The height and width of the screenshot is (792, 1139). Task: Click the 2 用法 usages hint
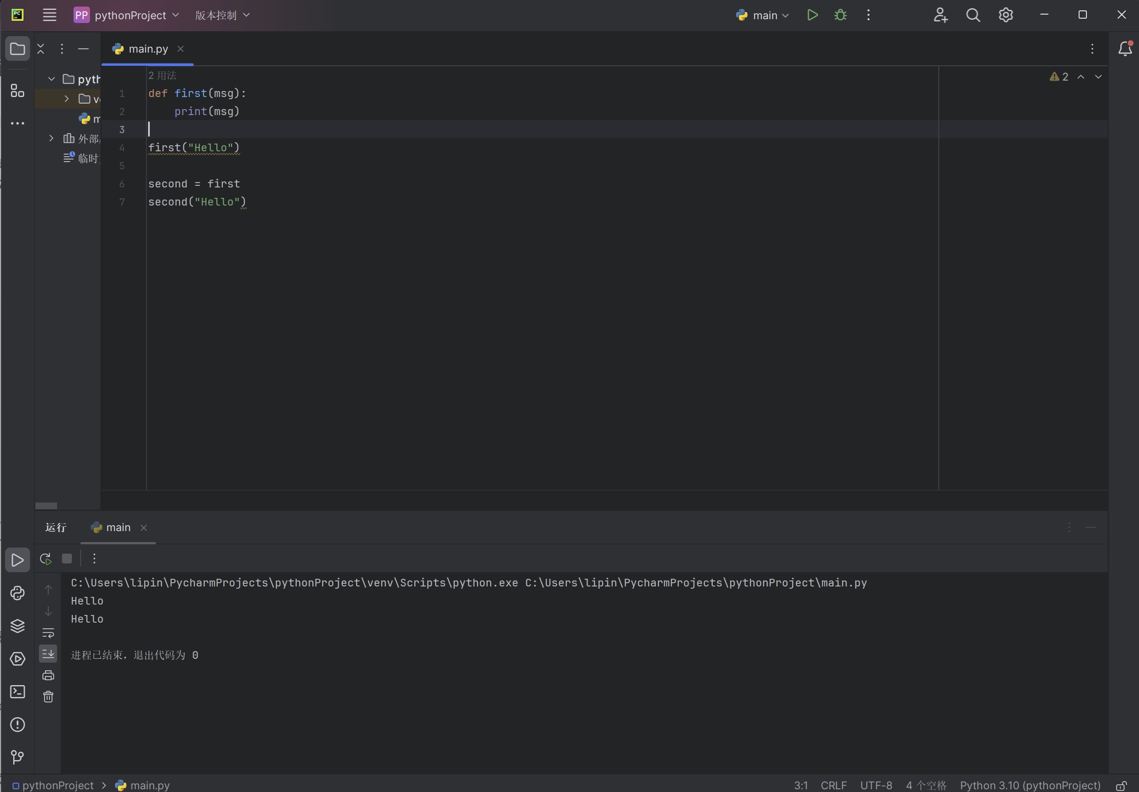[x=162, y=75]
